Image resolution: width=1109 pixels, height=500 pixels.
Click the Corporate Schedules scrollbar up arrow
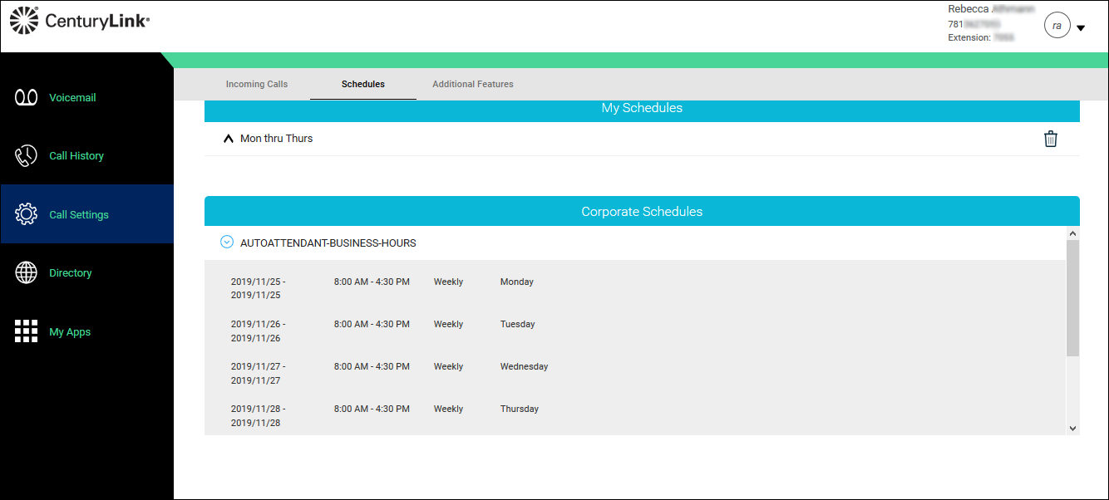pos(1072,233)
